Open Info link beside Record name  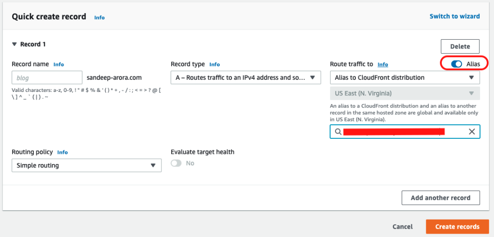point(58,64)
